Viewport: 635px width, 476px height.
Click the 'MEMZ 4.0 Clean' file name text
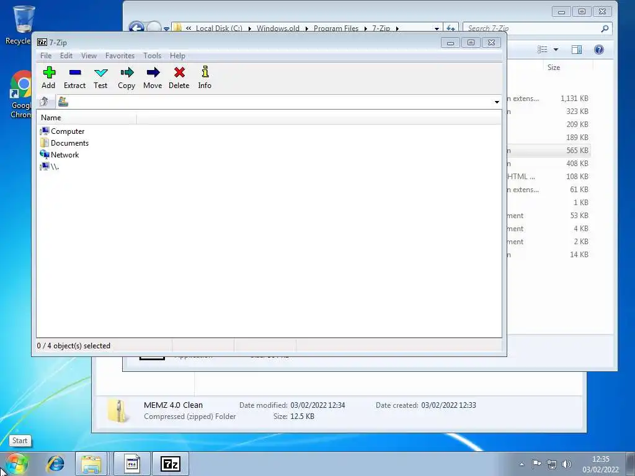tap(174, 405)
